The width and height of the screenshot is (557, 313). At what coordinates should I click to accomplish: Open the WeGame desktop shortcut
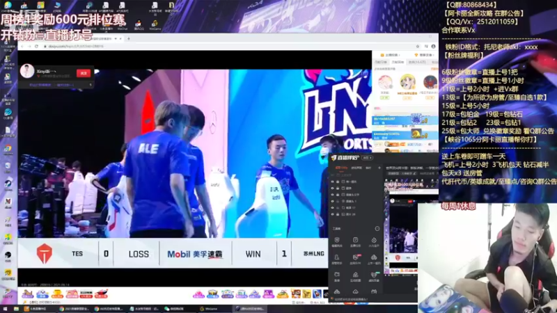[155, 25]
